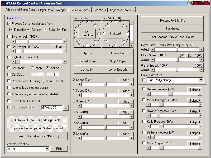Open the first Car Color picker box
Viewport: 211px width, 158px height.
pos(37,75)
